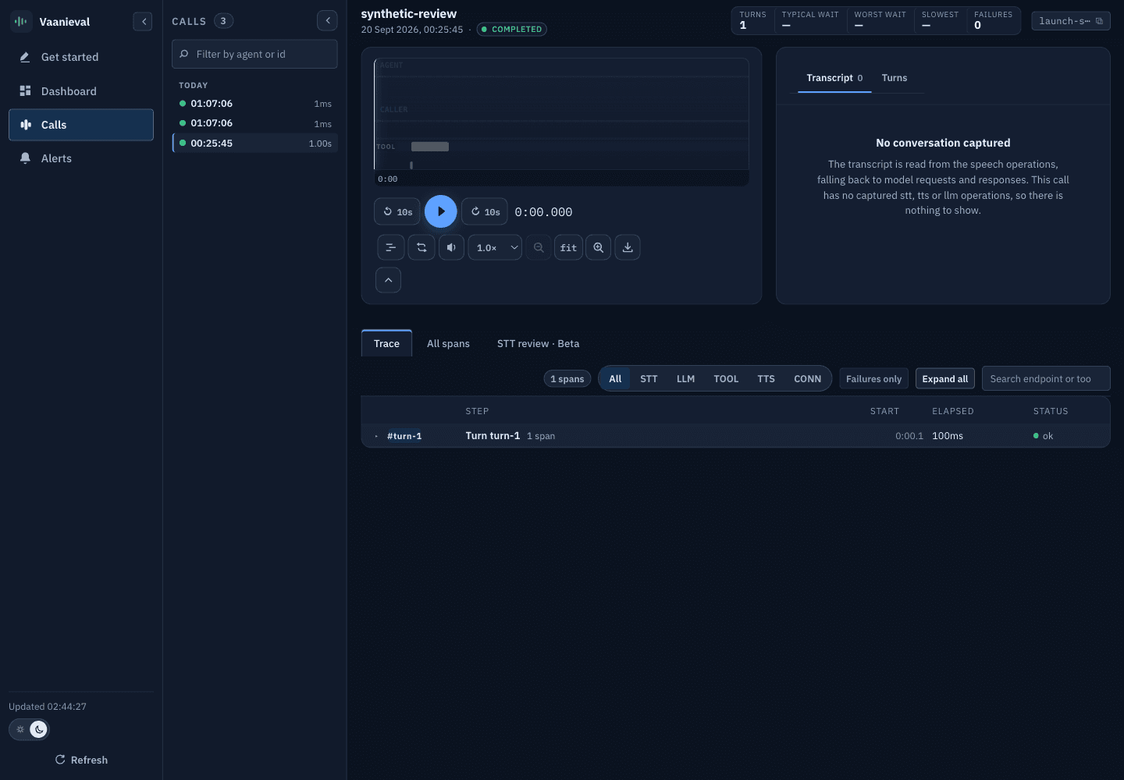Toggle the Failures only filter
1124x780 pixels.
click(x=873, y=379)
